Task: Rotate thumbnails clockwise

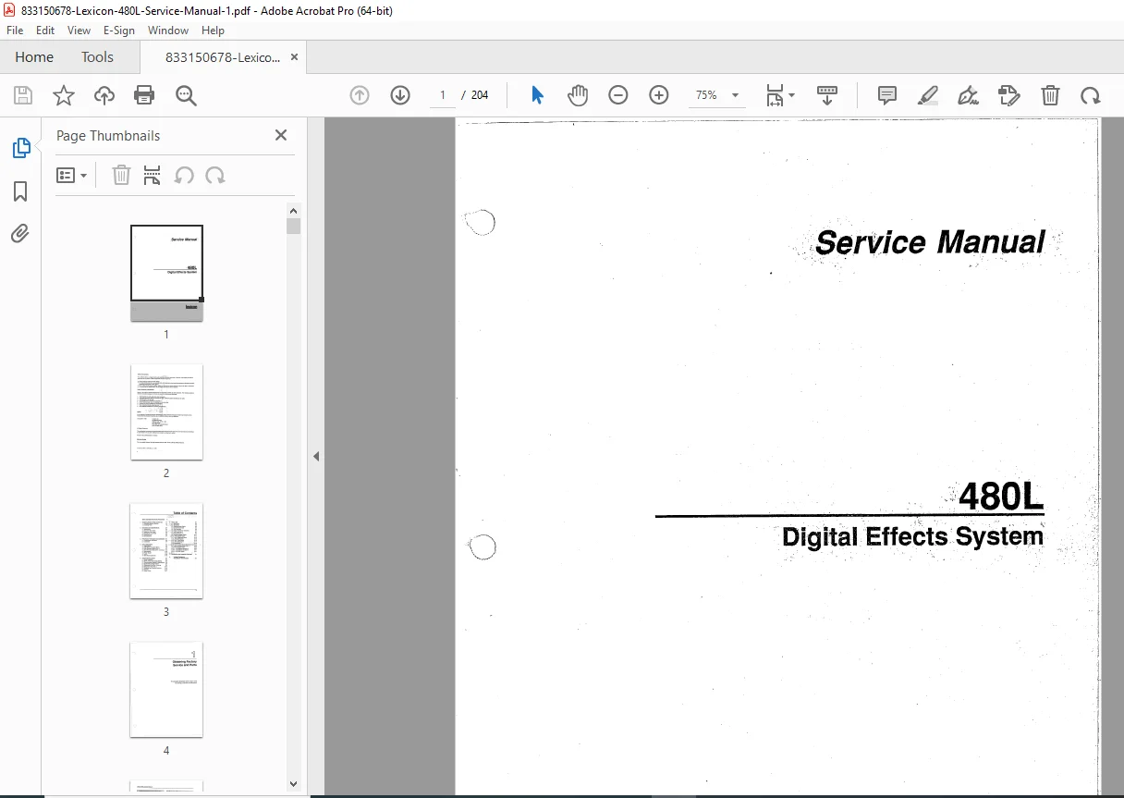Action: [x=215, y=175]
